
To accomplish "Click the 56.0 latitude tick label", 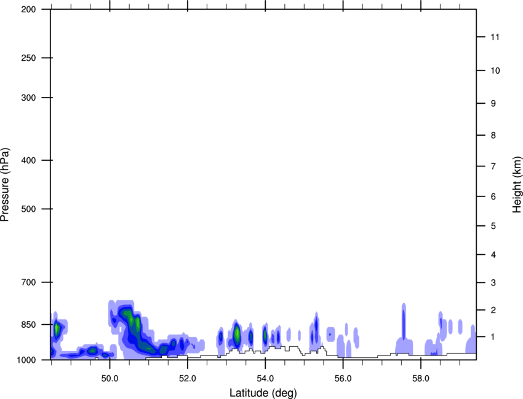I will pyautogui.click(x=343, y=379).
